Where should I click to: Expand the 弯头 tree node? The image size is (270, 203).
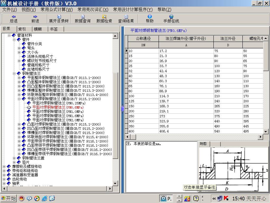point(19,48)
